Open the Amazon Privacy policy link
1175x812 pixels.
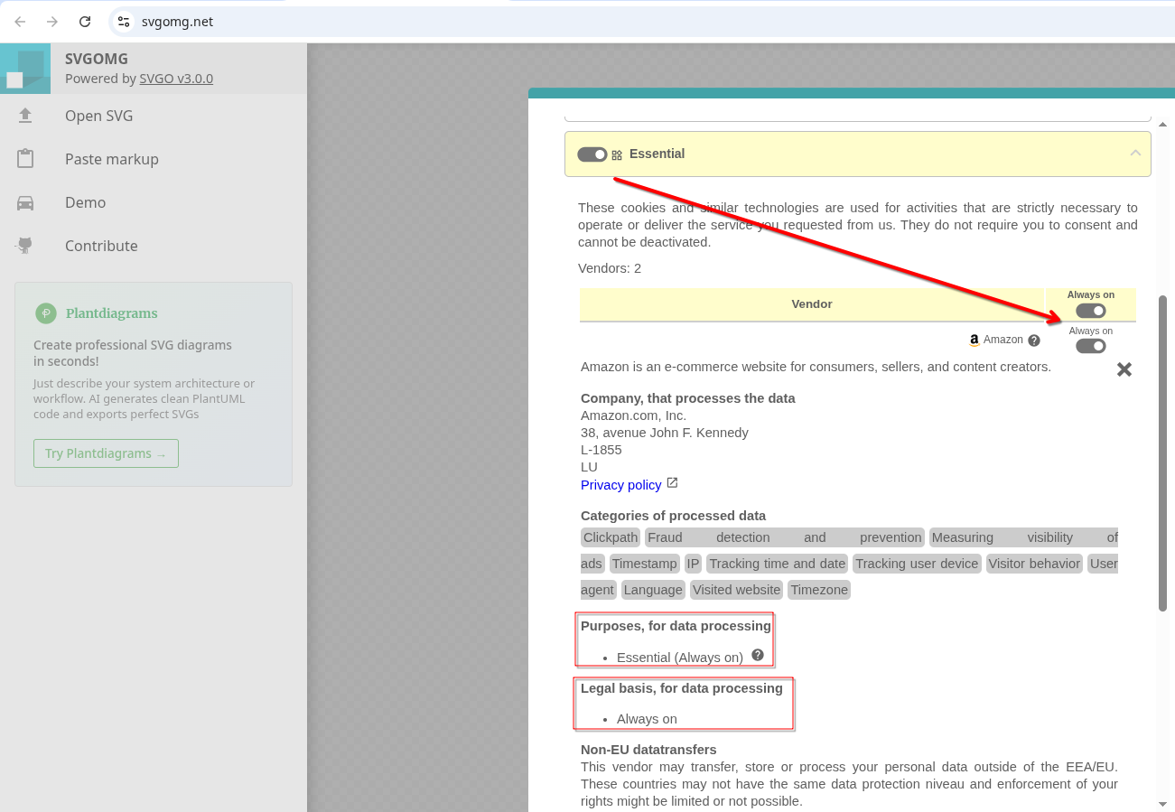click(x=621, y=485)
